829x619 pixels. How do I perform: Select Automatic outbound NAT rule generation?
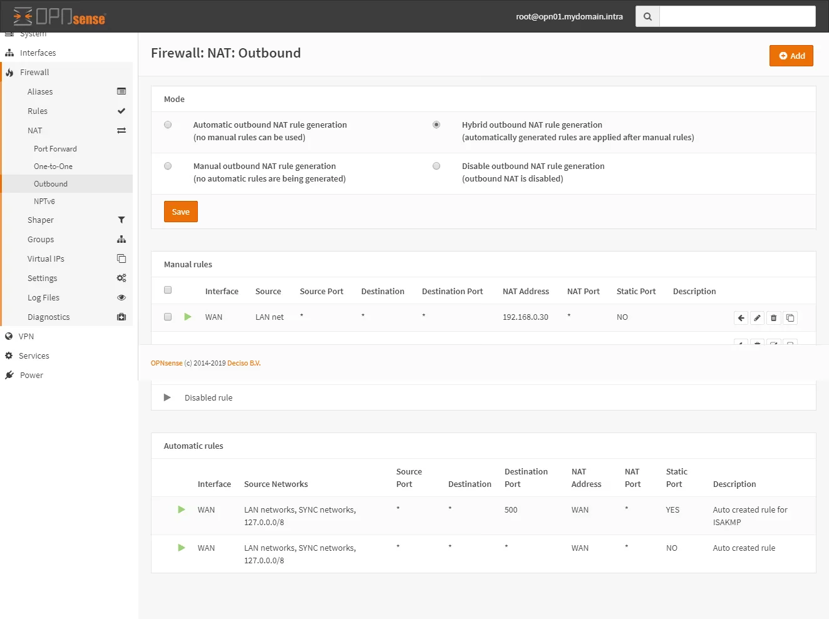(168, 125)
